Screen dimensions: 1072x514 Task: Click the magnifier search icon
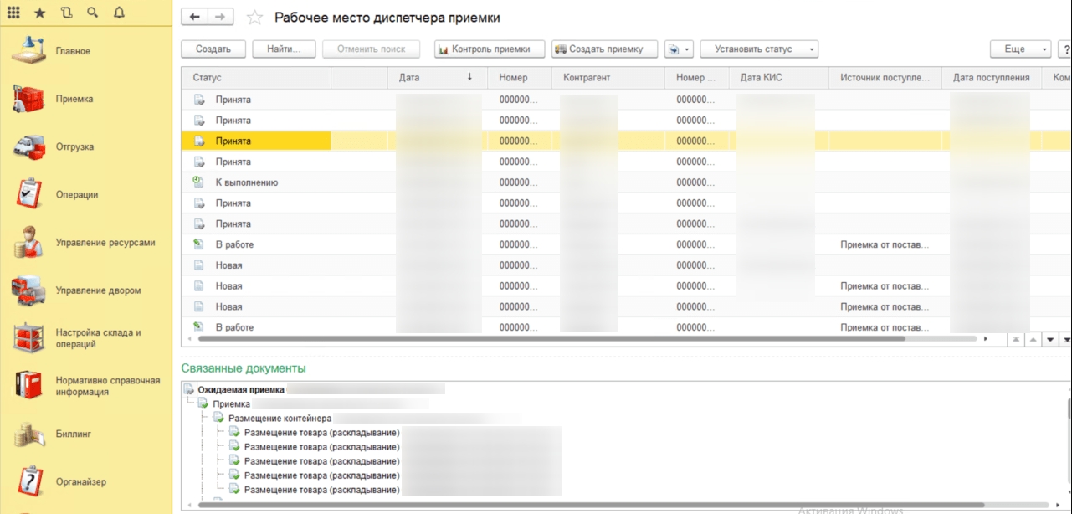click(93, 13)
